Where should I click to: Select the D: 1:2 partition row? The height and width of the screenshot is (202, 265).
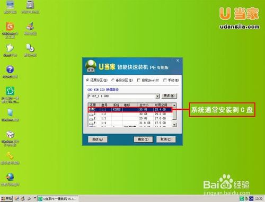130,114
